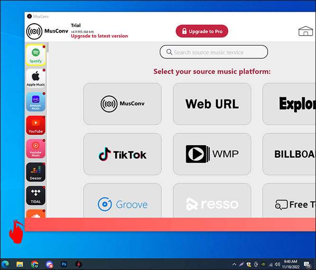316x270 pixels.
Task: Open the purple feather tray icon
Action: (x=242, y=264)
